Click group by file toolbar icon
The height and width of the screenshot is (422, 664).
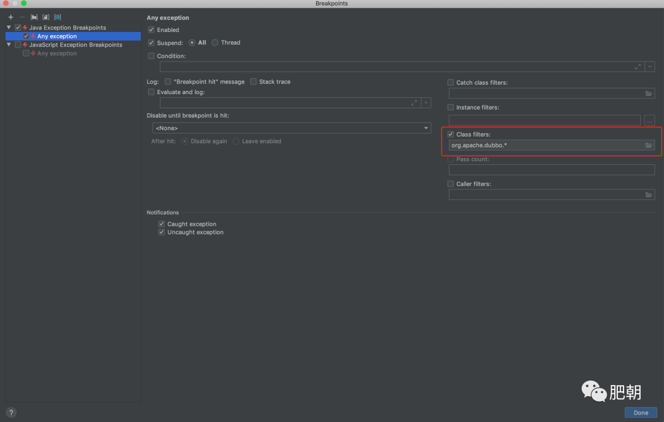tap(45, 17)
